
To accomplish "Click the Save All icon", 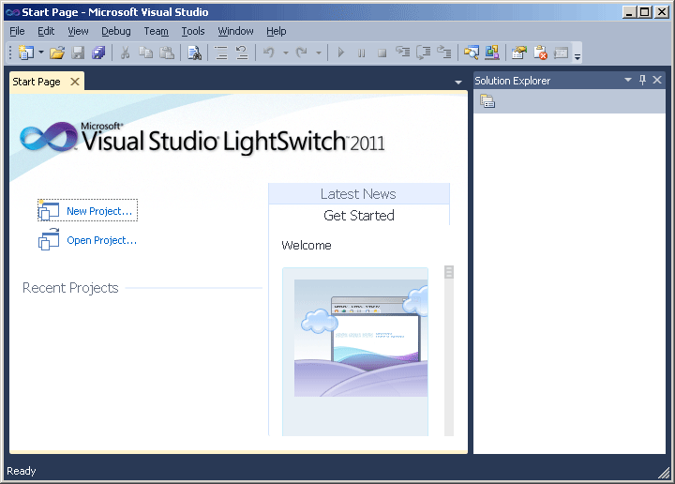I will [x=98, y=53].
